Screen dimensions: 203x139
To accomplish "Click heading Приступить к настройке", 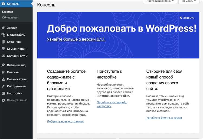I will pyautogui.click(x=109, y=74).
